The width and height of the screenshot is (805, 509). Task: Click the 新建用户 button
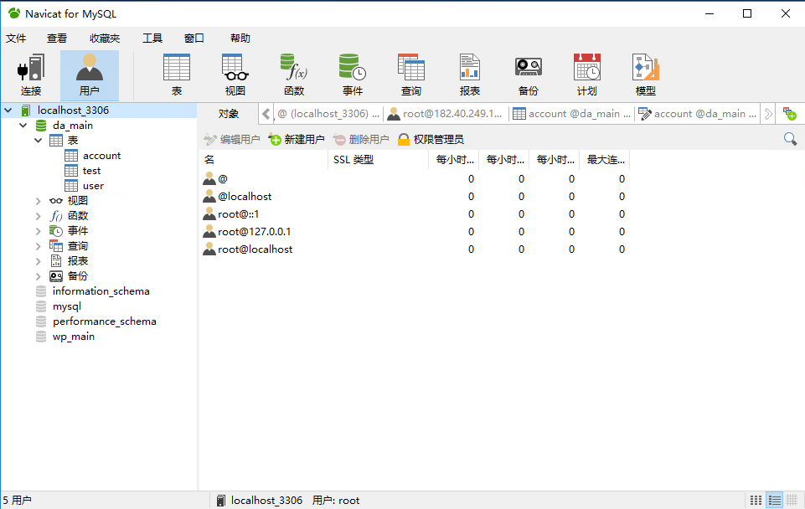tap(297, 139)
